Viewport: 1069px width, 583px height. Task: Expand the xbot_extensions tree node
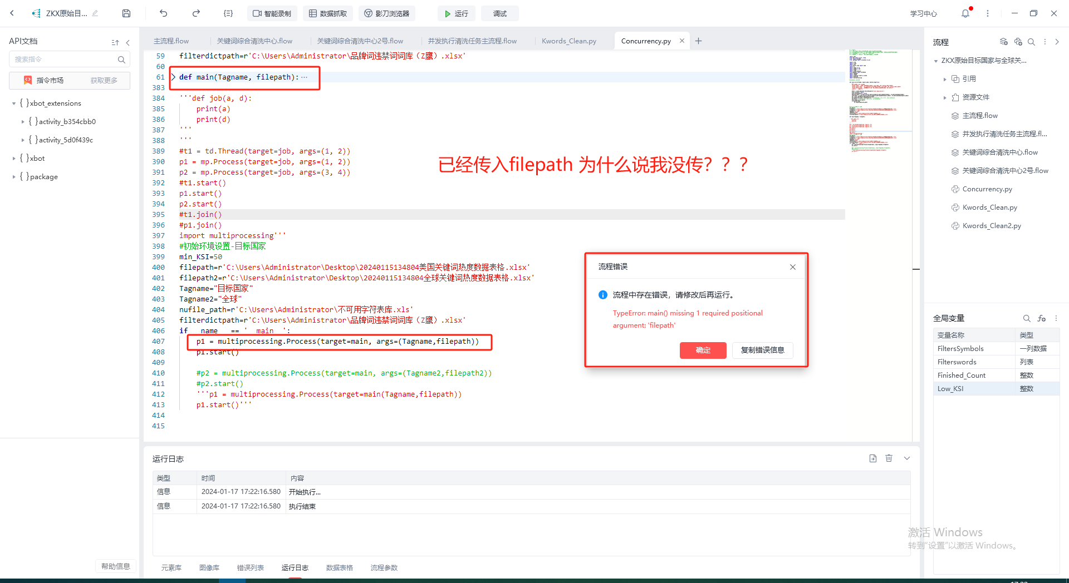tap(14, 103)
